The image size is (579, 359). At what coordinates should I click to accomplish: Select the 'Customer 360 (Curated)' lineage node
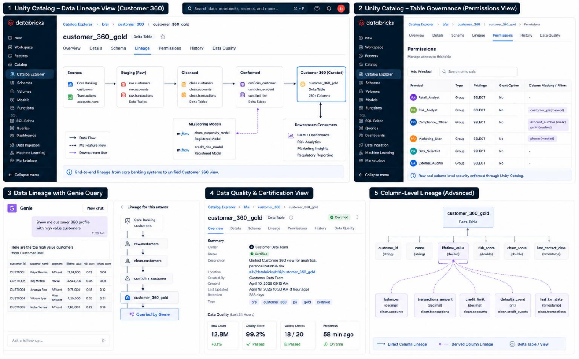tap(321, 84)
